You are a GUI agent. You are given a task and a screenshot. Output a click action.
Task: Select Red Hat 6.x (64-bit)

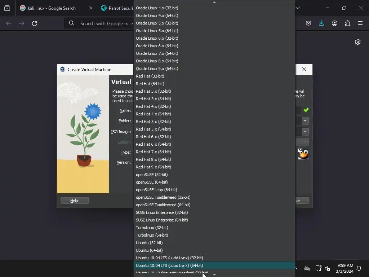click(x=214, y=144)
